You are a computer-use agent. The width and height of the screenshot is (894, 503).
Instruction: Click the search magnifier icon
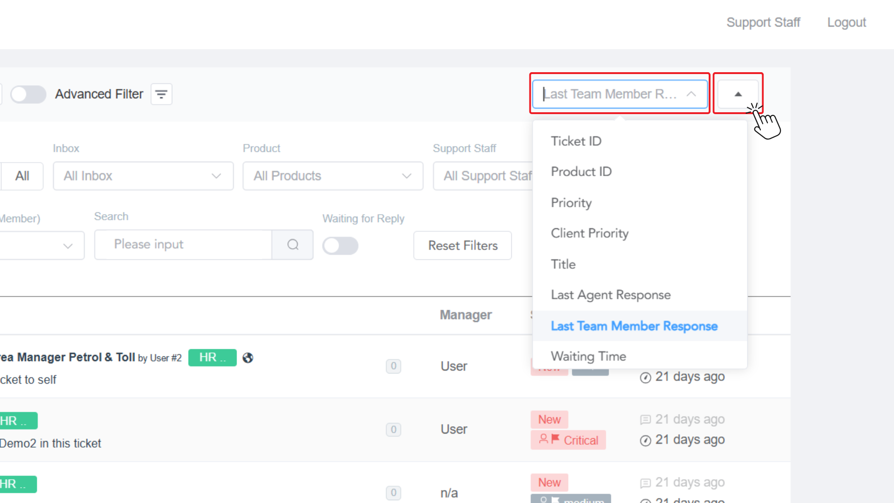click(292, 245)
